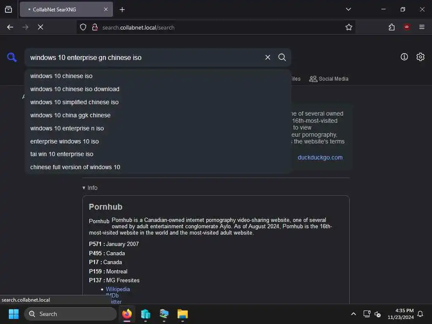Screen dimensions: 432x324
Task: View site security lock icon
Action: click(95, 27)
